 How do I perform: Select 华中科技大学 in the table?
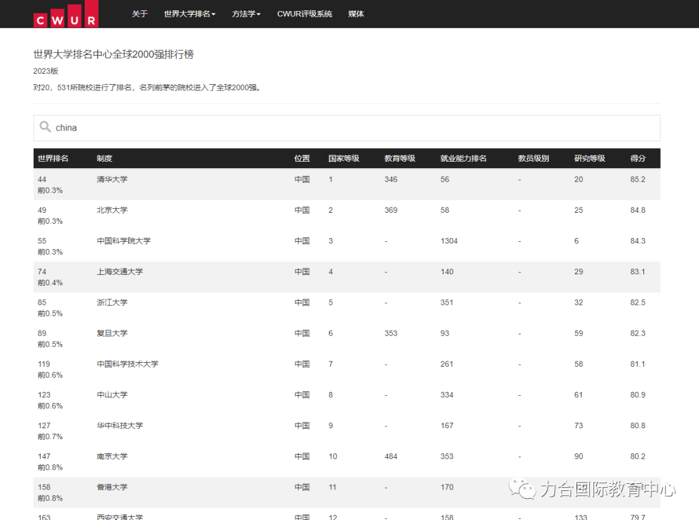click(120, 425)
